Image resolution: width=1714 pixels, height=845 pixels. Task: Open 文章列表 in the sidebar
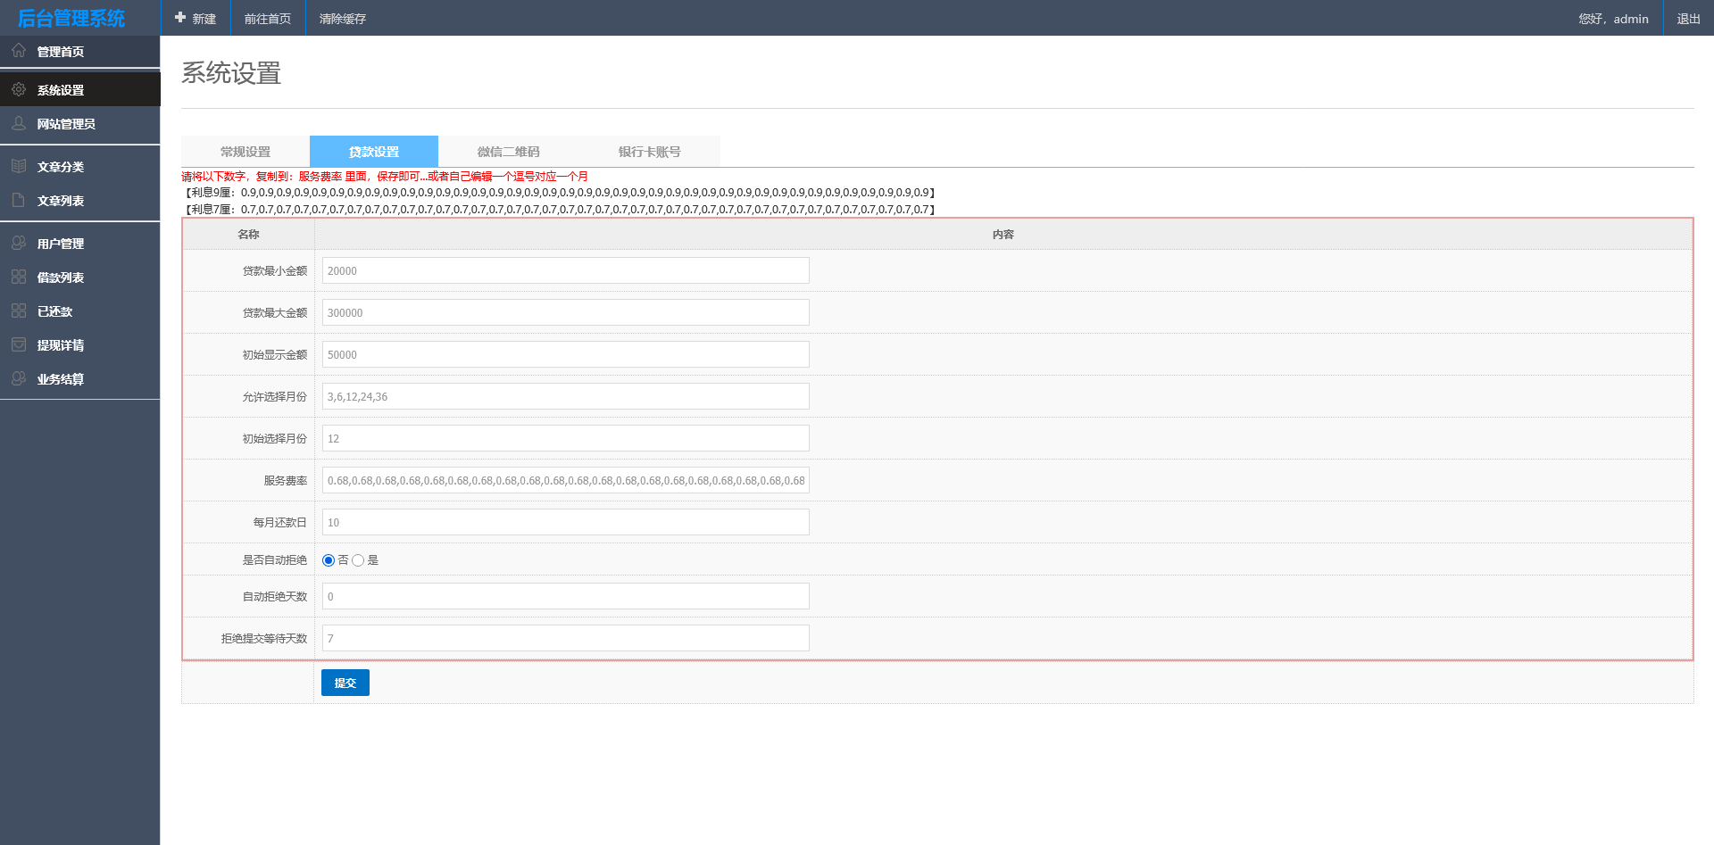[80, 200]
